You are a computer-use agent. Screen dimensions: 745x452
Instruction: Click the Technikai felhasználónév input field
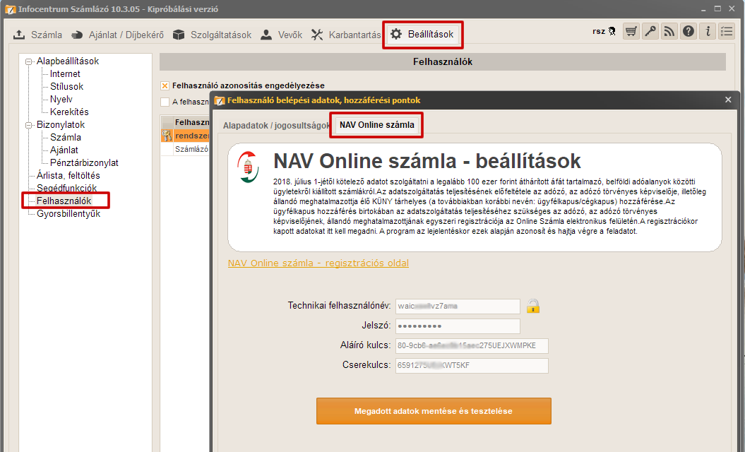point(458,306)
